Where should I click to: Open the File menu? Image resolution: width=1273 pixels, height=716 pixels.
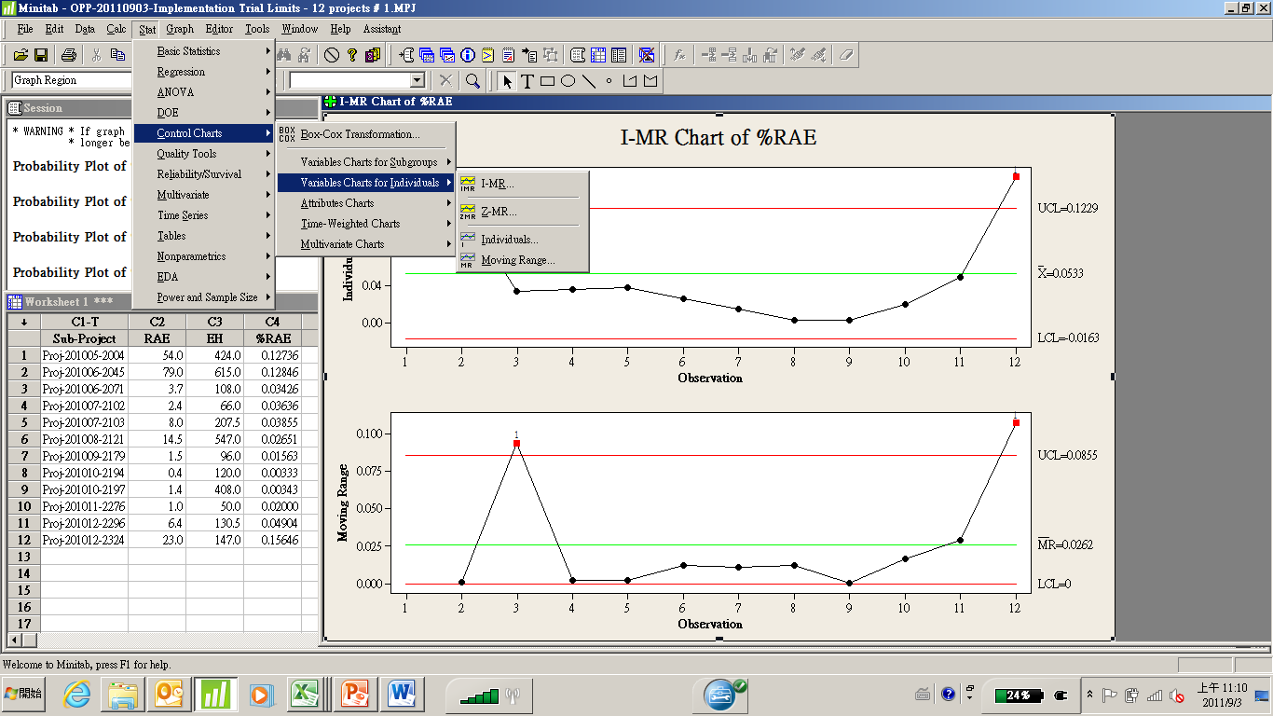coord(25,29)
